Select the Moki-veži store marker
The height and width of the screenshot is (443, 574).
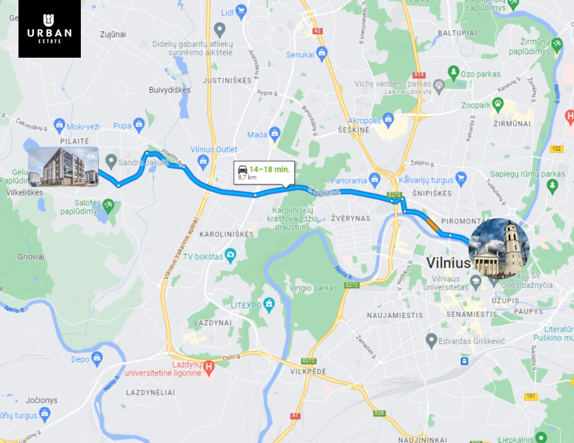click(59, 126)
